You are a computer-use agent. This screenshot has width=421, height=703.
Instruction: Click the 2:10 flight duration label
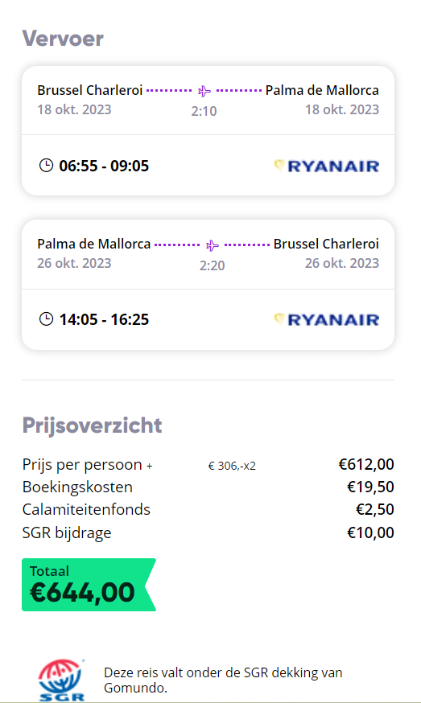[204, 111]
